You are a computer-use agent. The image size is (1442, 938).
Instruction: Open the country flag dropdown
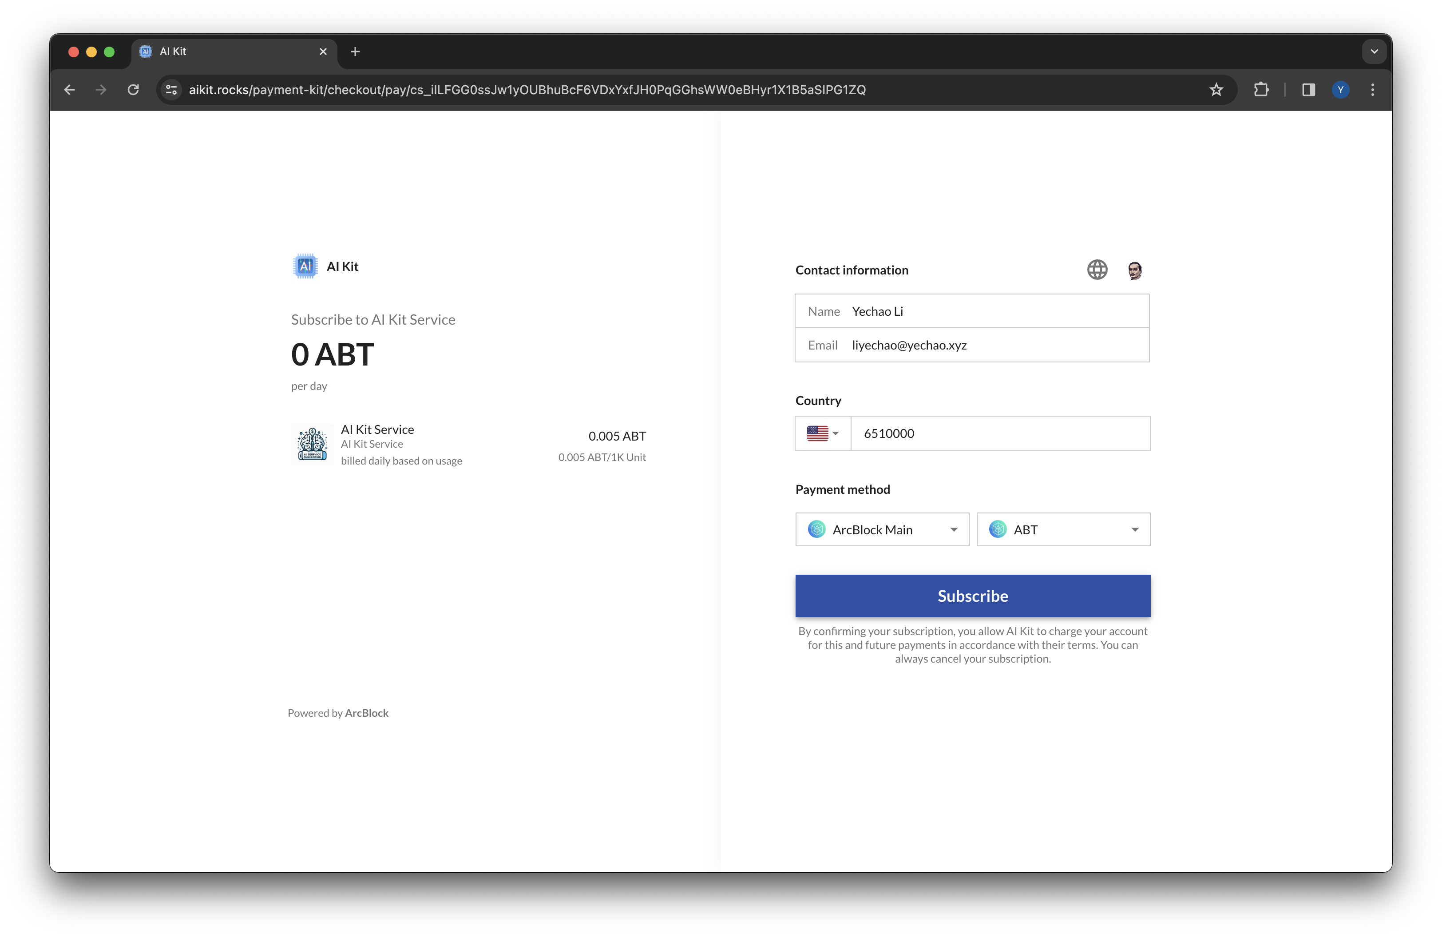(x=822, y=433)
